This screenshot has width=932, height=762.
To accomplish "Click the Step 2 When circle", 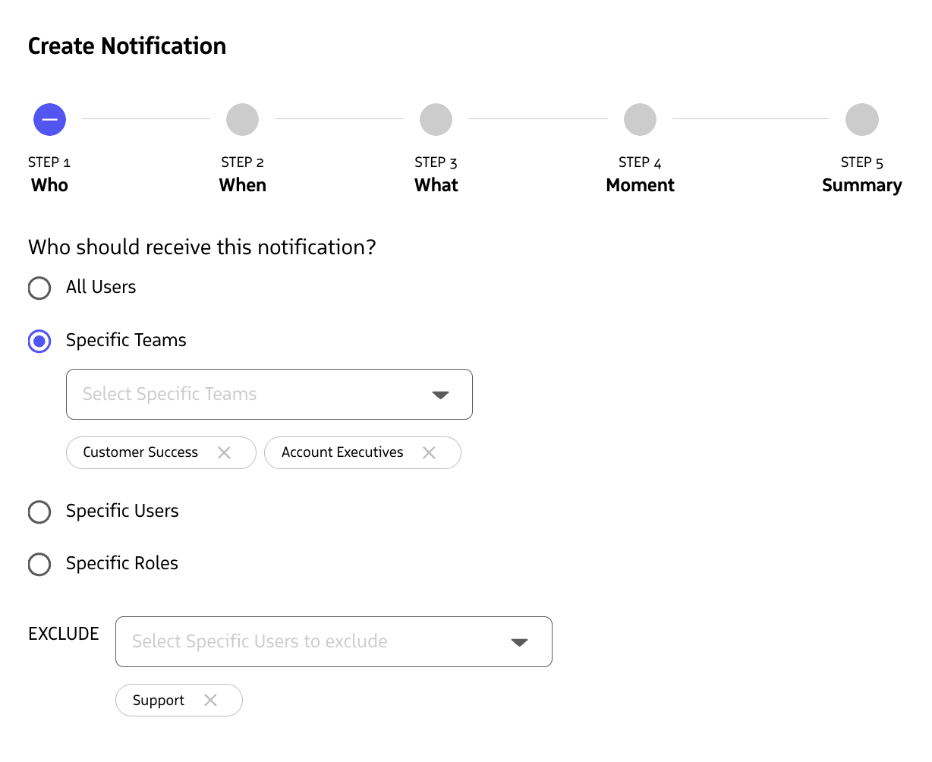I will (x=242, y=119).
